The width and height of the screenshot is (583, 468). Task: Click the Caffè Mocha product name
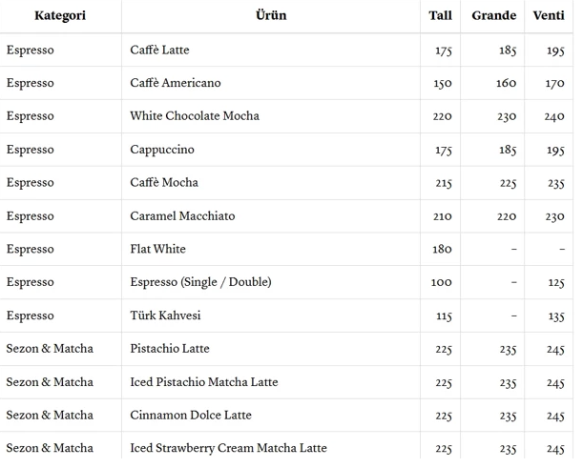164,182
